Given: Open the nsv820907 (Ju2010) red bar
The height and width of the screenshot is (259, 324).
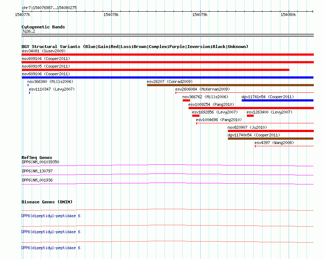Looking at the screenshot, I should 271,131.
